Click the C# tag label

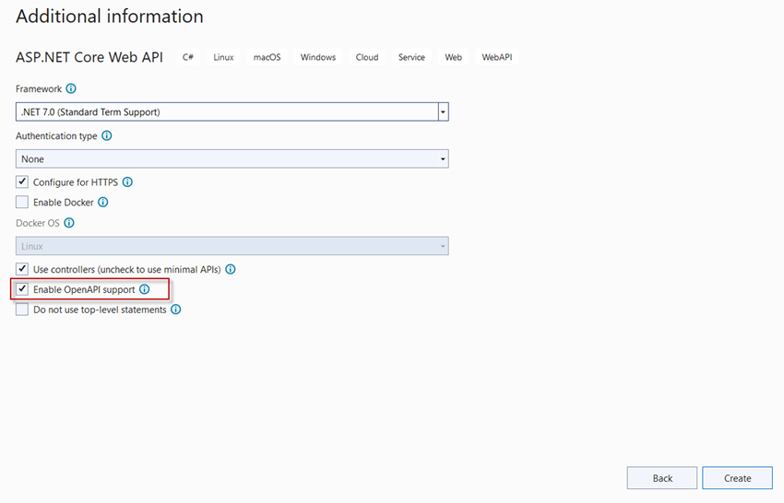[x=188, y=57]
